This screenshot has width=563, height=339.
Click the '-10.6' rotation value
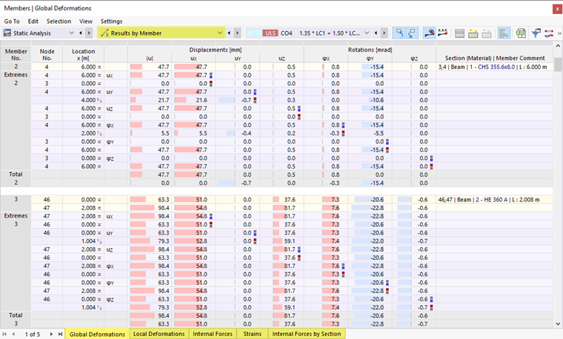(377, 100)
